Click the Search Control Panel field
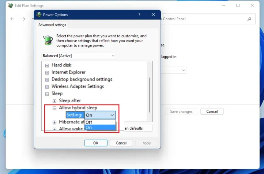 (x=208, y=19)
